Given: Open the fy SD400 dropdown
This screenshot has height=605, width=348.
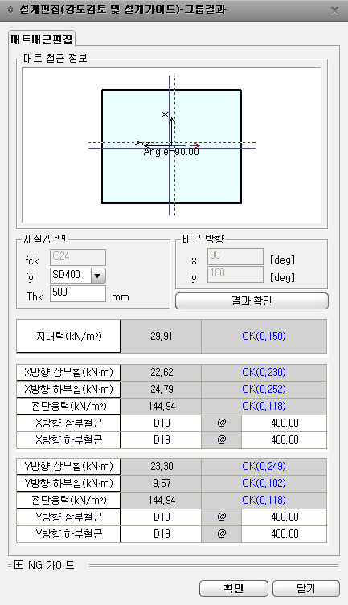Looking at the screenshot, I should pos(97,276).
